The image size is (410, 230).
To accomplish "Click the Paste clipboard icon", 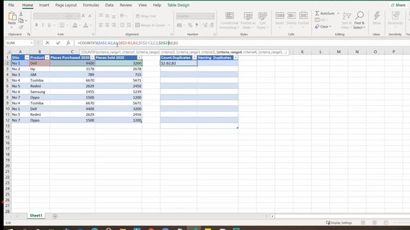I will 12,16.
